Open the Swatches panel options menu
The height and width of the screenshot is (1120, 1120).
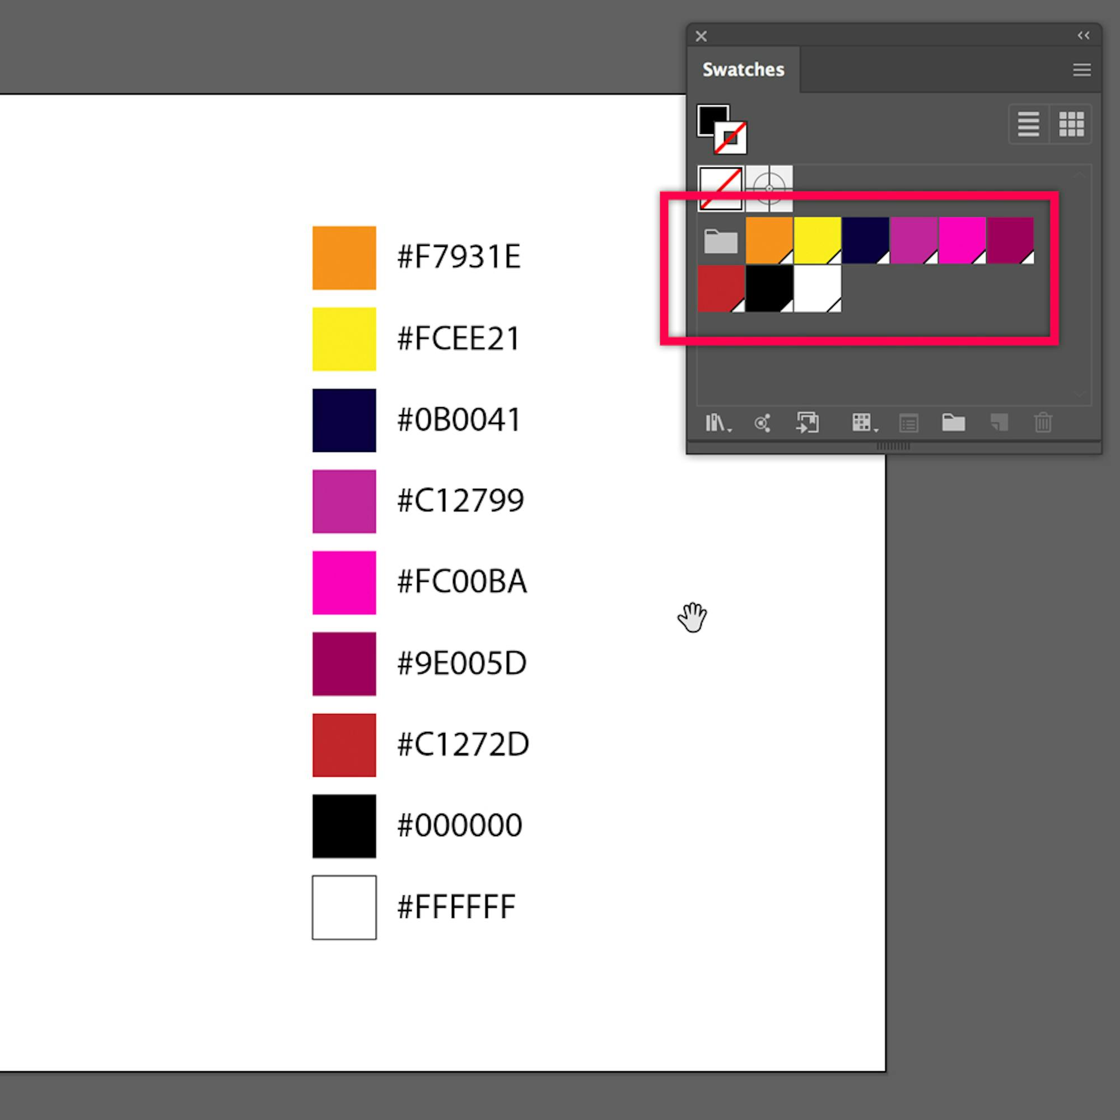pos(1082,70)
